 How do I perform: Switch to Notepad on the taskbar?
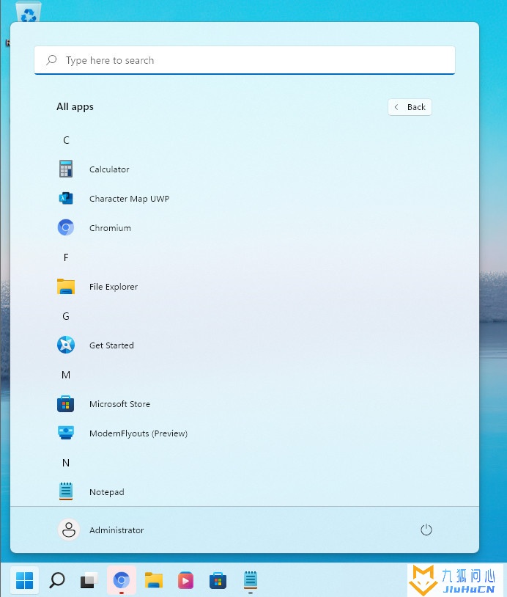coord(251,581)
